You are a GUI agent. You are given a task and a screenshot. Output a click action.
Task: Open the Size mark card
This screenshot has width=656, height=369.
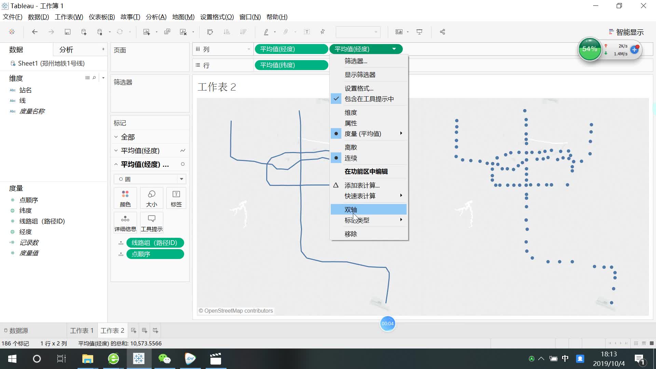pyautogui.click(x=151, y=198)
